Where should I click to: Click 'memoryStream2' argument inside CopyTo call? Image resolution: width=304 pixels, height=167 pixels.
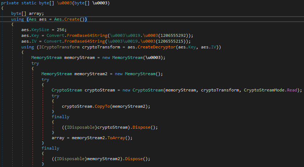[129, 107]
